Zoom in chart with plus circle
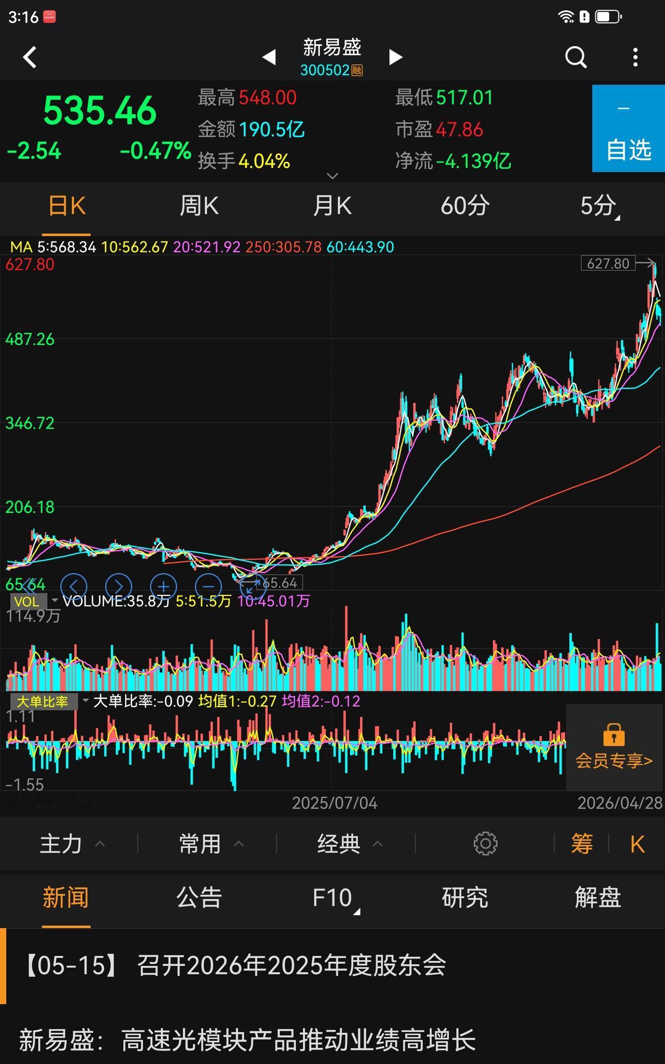 [x=164, y=587]
